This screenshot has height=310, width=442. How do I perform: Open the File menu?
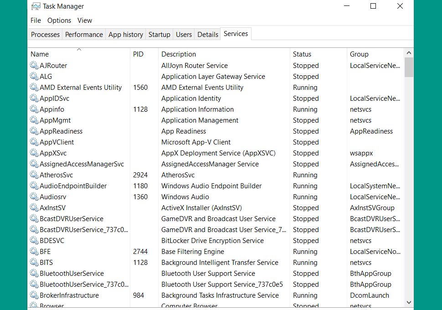pyautogui.click(x=36, y=21)
